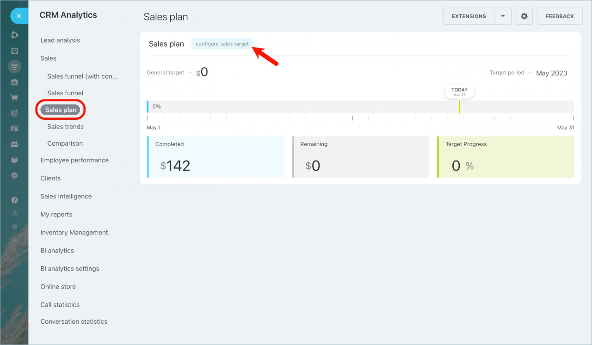Collapse the Sales menu section
Image resolution: width=592 pixels, height=345 pixels.
tap(48, 58)
